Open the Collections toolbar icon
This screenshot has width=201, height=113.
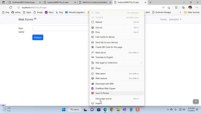[x=183, y=8]
